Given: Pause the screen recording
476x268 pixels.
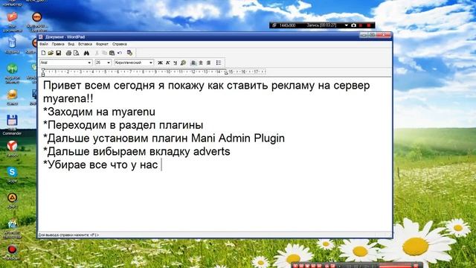Looking at the screenshot, I should (x=361, y=25).
